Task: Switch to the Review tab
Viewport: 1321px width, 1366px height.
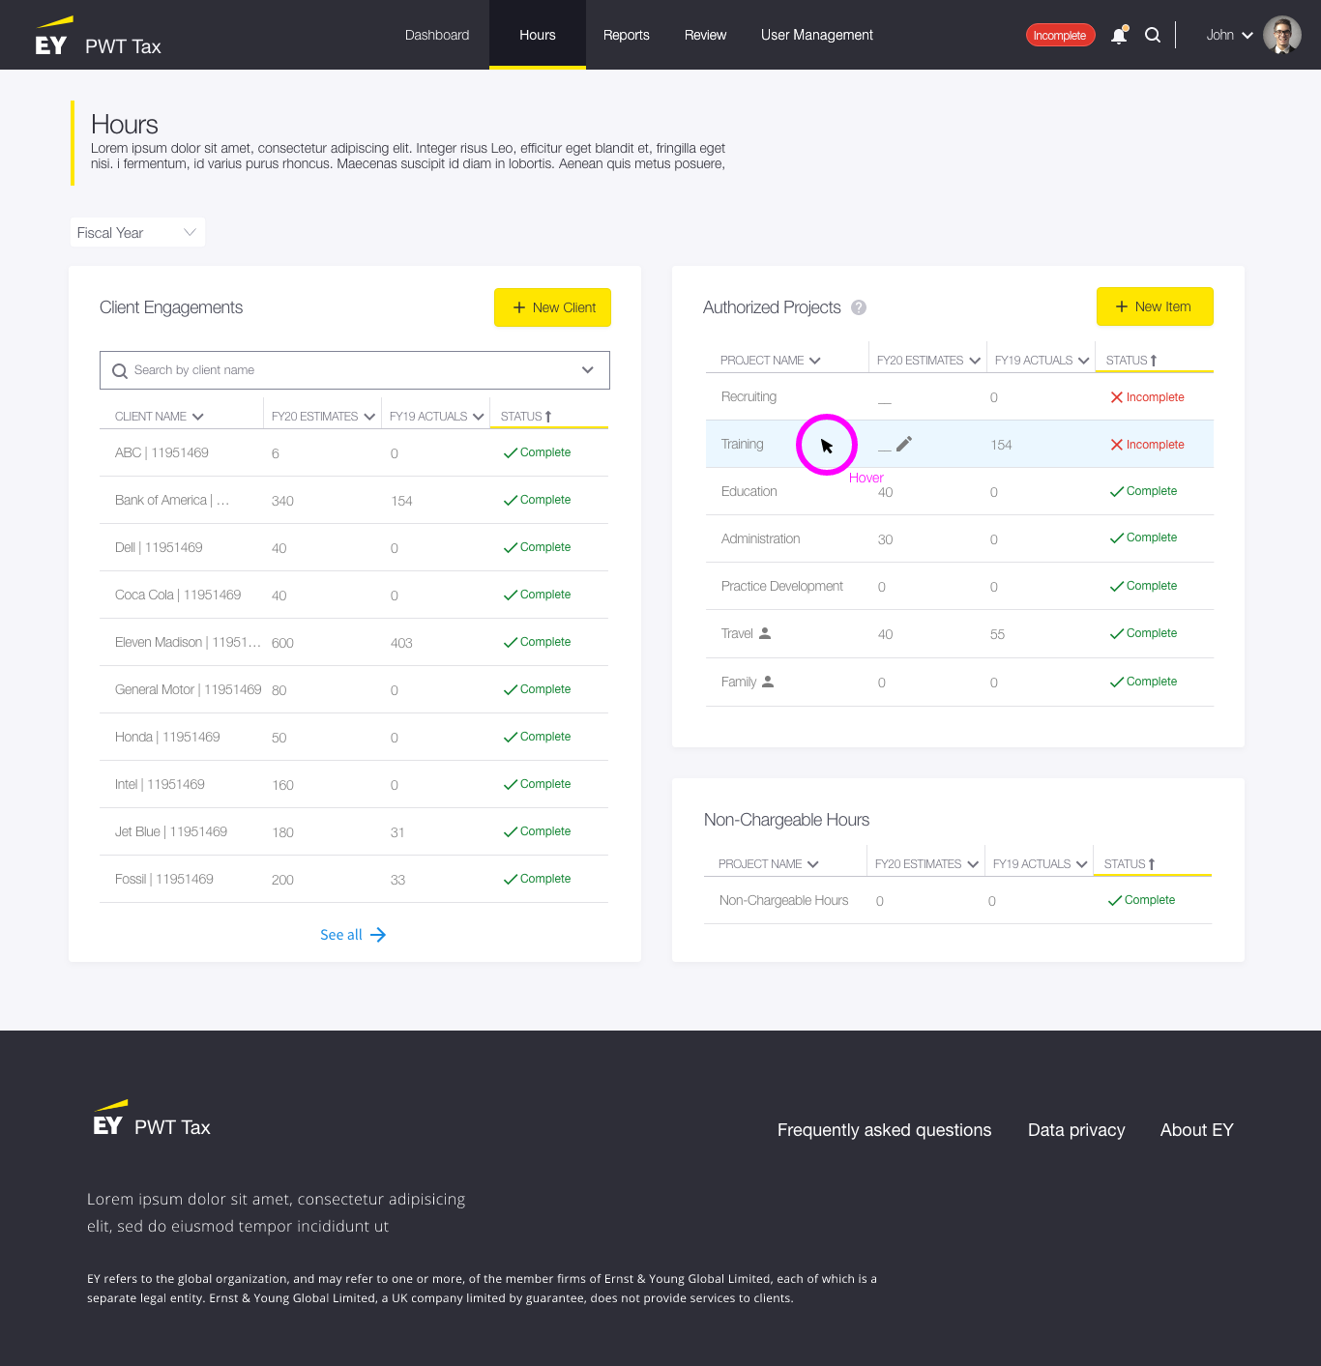Action: (705, 35)
